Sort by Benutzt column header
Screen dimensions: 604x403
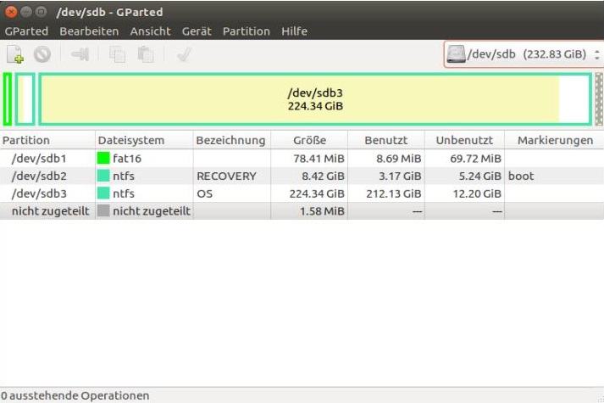coord(386,140)
